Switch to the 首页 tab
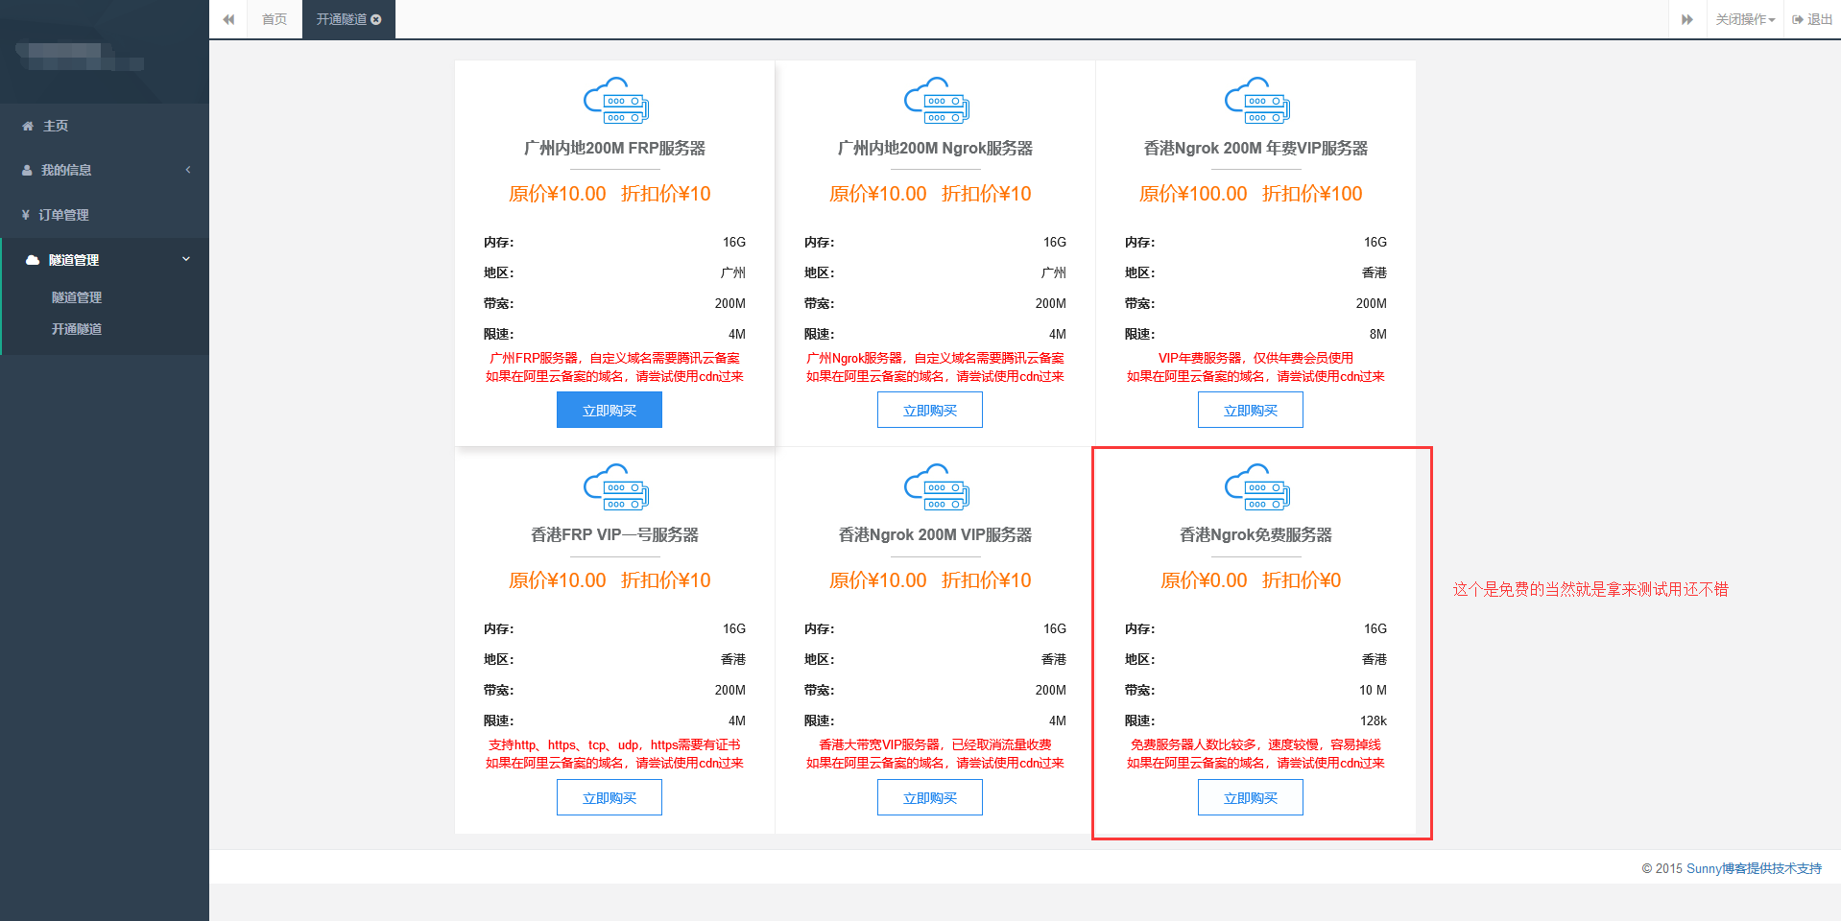Screen dimensions: 1841x921 pyautogui.click(x=275, y=19)
